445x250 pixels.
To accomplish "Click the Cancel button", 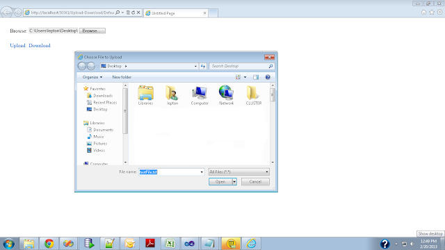I will click(x=255, y=182).
